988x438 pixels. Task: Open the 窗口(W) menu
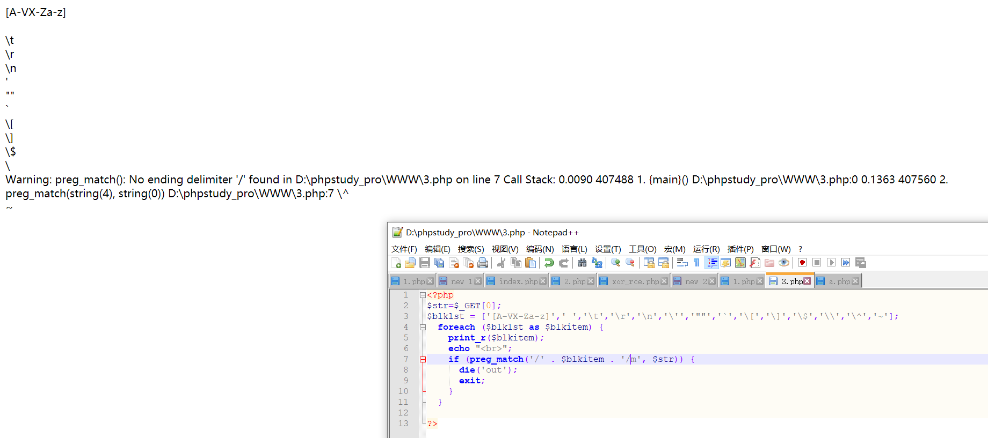[776, 249]
